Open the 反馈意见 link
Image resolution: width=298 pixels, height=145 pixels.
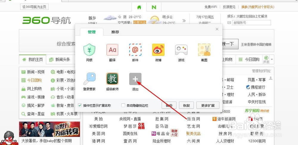point(229,7)
